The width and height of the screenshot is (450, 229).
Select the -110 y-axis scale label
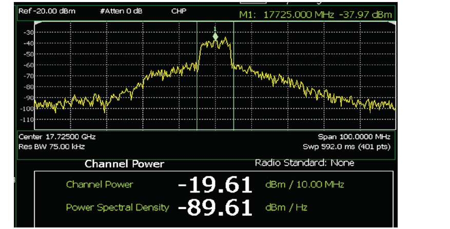27,119
